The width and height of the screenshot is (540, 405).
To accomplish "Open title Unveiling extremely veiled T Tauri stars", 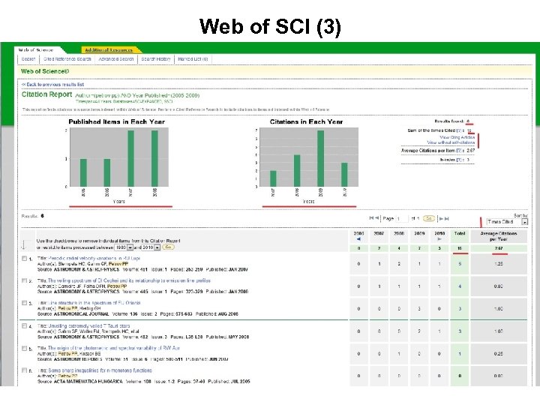I will pos(88,325).
